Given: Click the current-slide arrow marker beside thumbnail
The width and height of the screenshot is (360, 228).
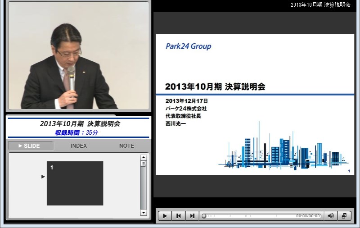Looking at the screenshot, I should click(x=43, y=177).
